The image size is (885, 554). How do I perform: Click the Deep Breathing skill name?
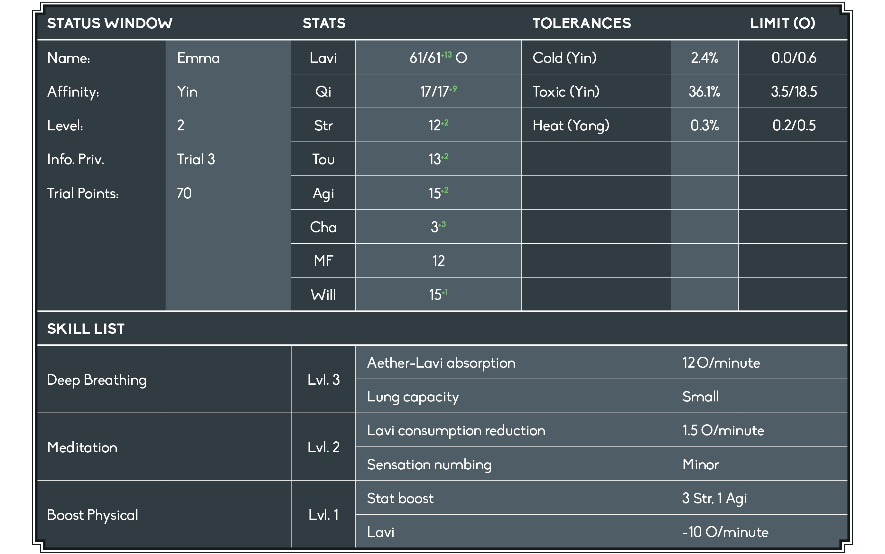(x=97, y=380)
